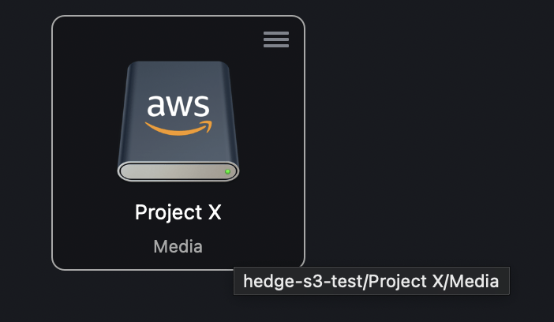
Task: Click the green status LED on drive
Action: coord(227,171)
